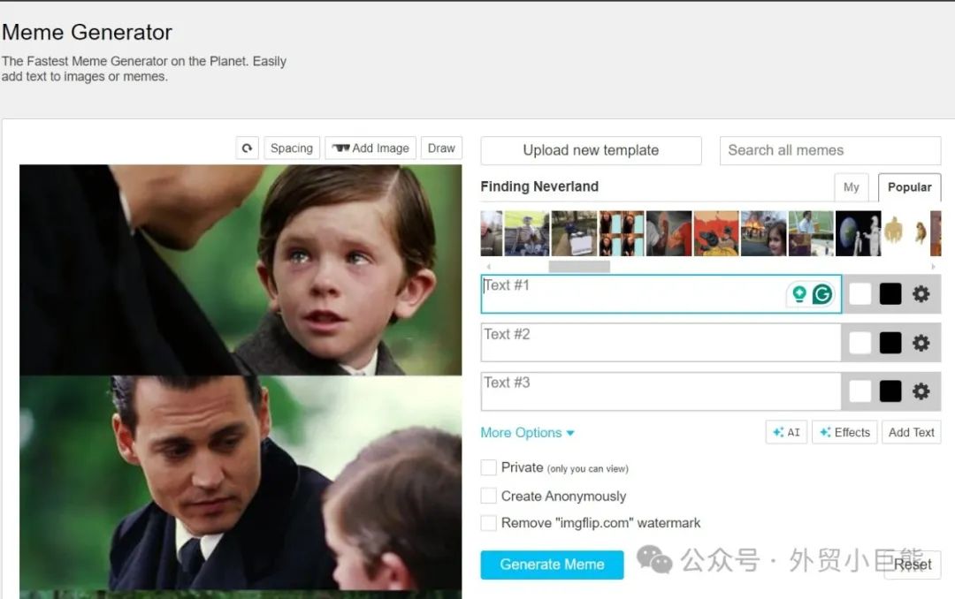
Task: Tick Remove imgflip.com watermark checkbox
Action: (x=488, y=523)
